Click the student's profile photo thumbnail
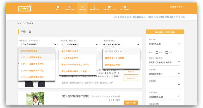 coord(35,98)
